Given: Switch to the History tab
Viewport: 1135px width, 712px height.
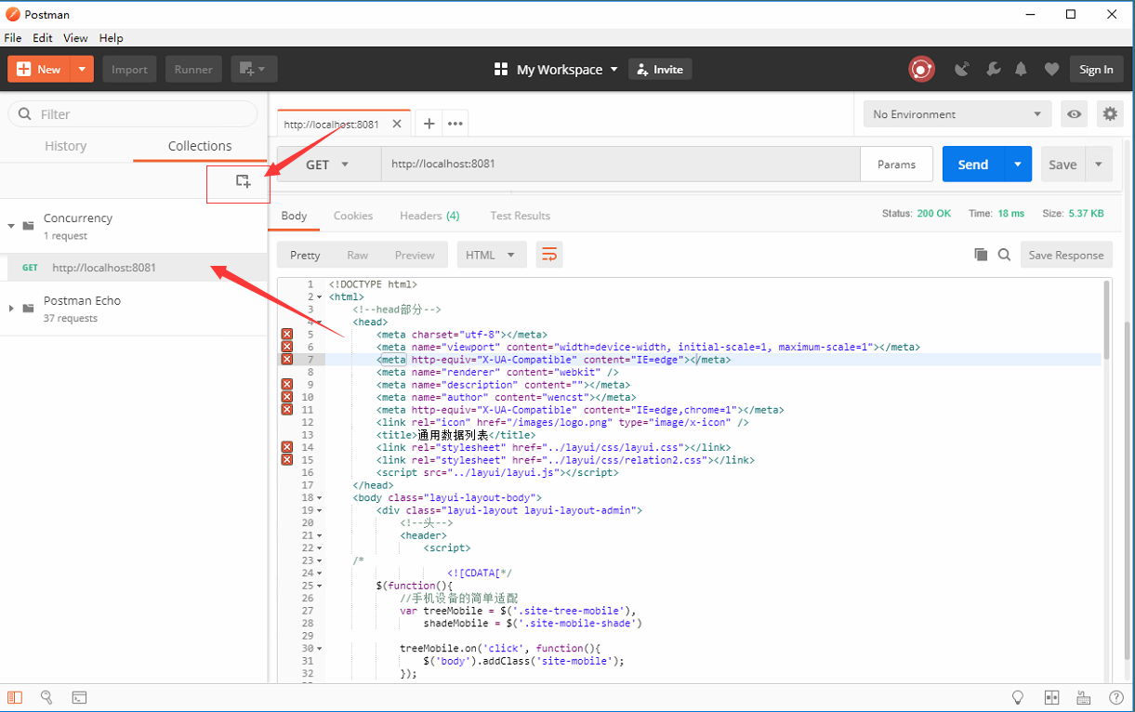Looking at the screenshot, I should click(x=65, y=146).
